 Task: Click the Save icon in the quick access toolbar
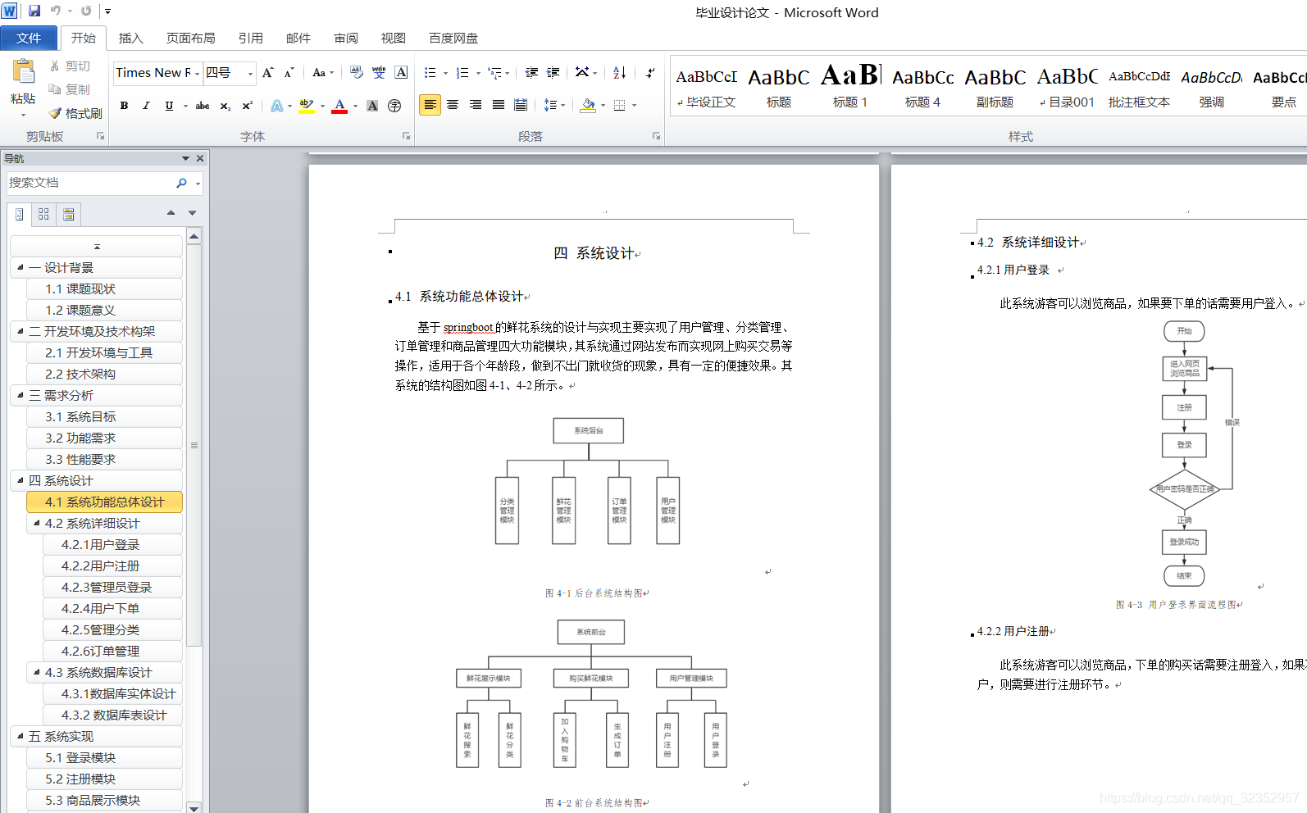(34, 11)
